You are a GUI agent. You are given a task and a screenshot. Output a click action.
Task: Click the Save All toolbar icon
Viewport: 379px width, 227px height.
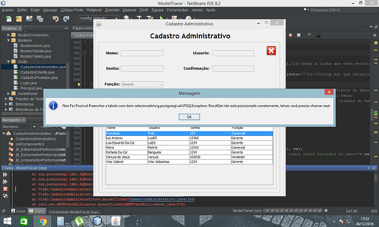click(40, 19)
